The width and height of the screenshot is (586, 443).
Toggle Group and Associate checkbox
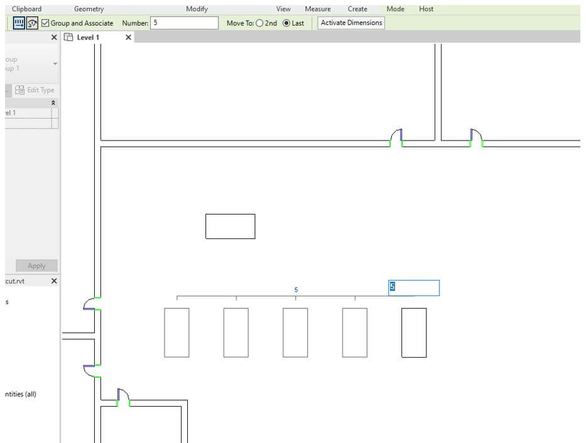(x=45, y=23)
